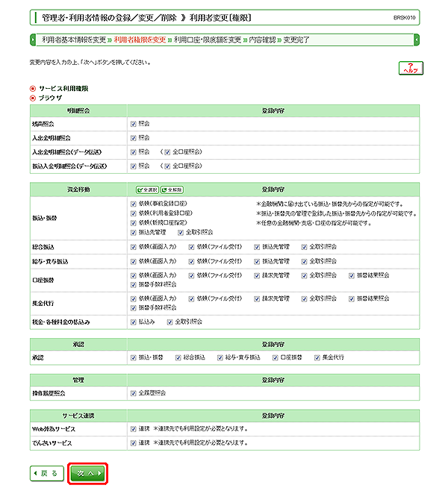Go back with the 戻る button
The image size is (448, 491).
pyautogui.click(x=47, y=473)
